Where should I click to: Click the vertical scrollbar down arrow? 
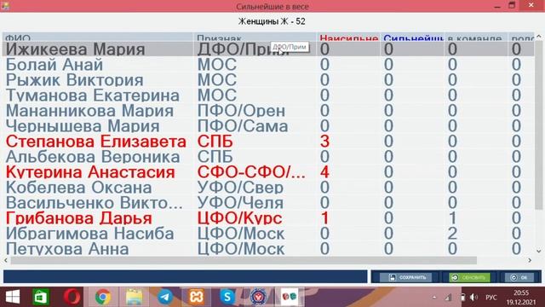pos(539,251)
